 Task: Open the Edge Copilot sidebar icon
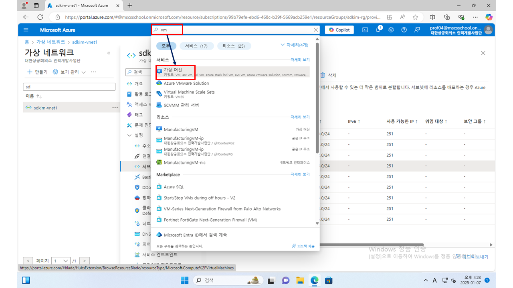pyautogui.click(x=489, y=17)
